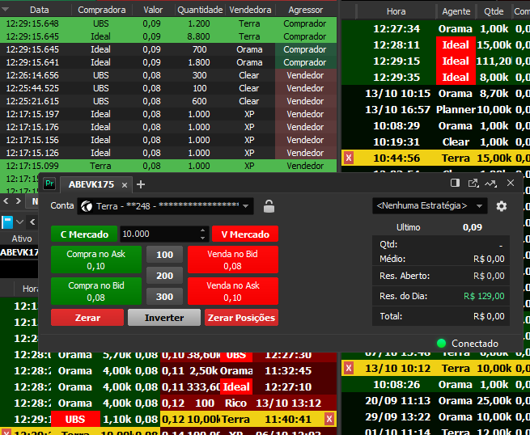Viewport: 530px width, 435px height.
Task: Click Res. do Dia value R$ 129,00
Action: pyautogui.click(x=484, y=296)
